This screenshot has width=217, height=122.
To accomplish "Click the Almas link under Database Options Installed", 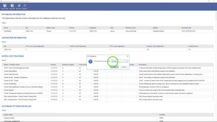I will point(4,110).
